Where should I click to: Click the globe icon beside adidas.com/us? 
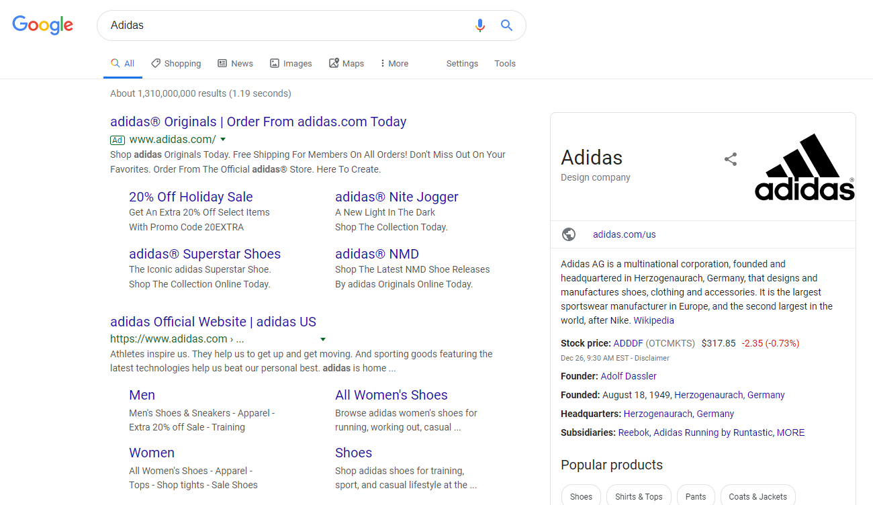coord(569,234)
